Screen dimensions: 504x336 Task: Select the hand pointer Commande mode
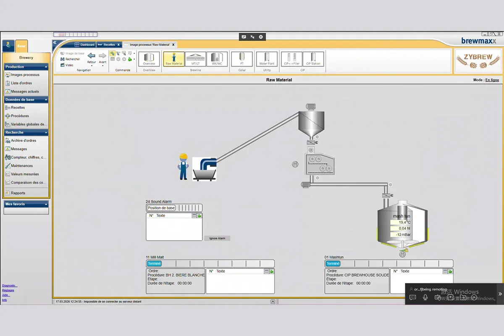tap(113, 53)
